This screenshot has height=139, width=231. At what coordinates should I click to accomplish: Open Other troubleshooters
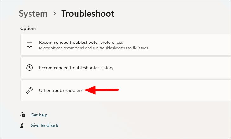(126, 90)
